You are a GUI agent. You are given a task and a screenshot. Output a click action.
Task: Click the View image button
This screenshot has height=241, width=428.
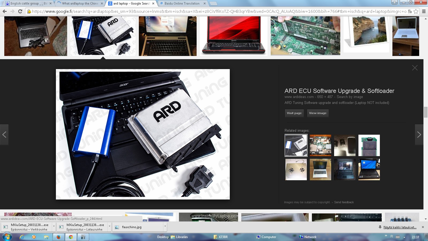tap(318, 113)
